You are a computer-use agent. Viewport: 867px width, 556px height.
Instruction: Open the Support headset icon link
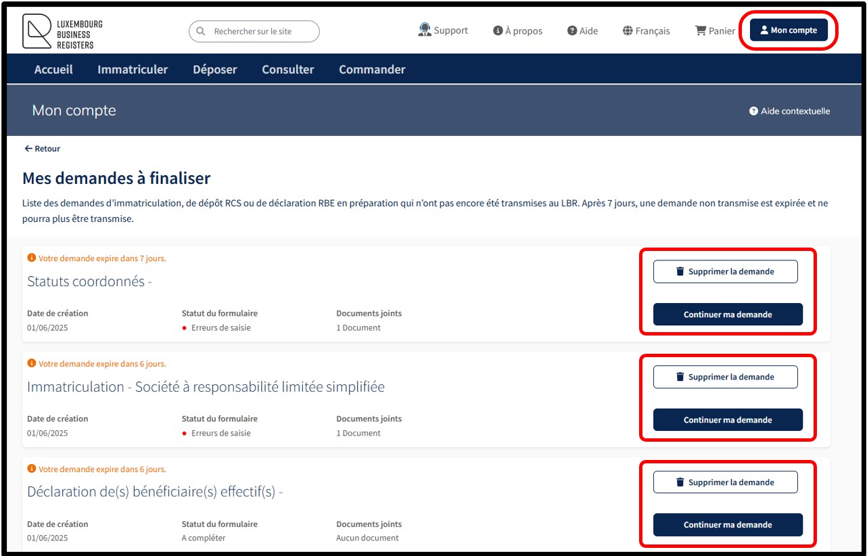click(425, 30)
